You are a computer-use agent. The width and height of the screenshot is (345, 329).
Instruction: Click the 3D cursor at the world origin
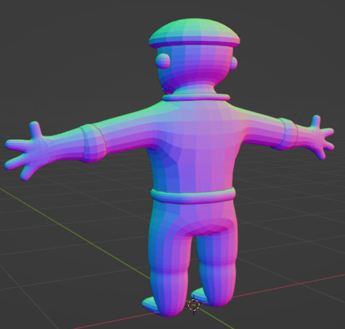194,305
